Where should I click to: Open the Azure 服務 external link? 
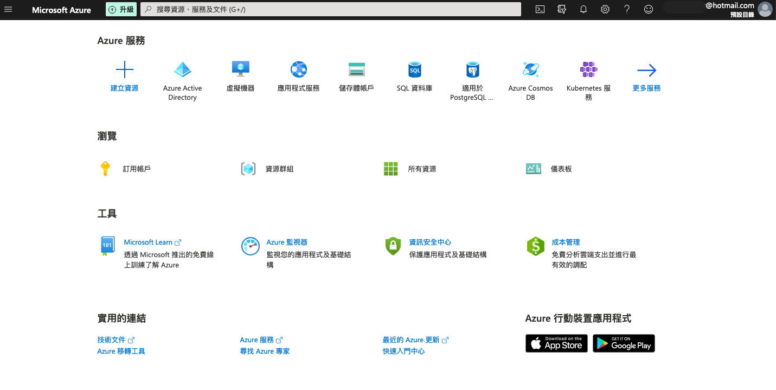pyautogui.click(x=261, y=340)
